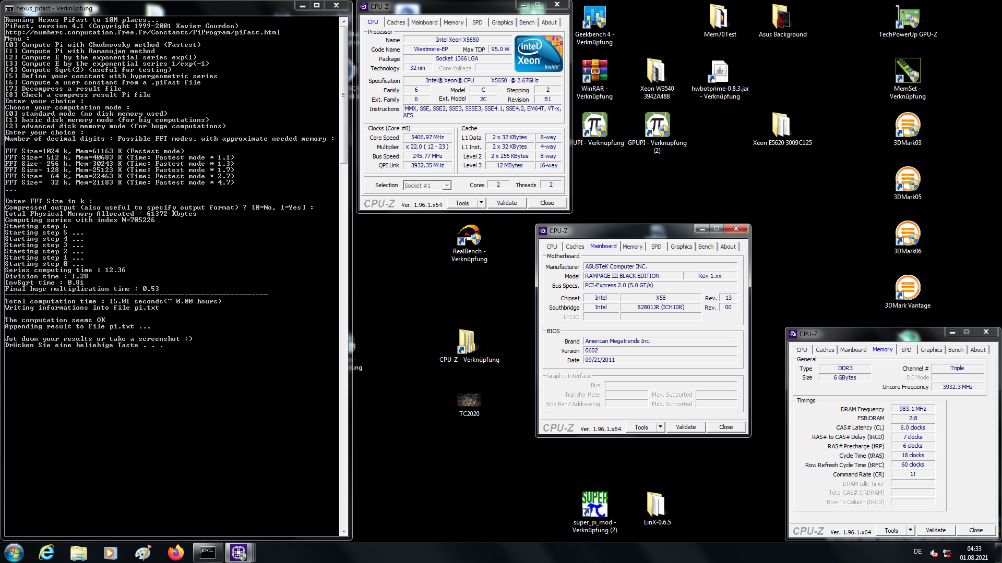
Task: Click the Intel Xeon X5650 name field
Action: [x=457, y=40]
